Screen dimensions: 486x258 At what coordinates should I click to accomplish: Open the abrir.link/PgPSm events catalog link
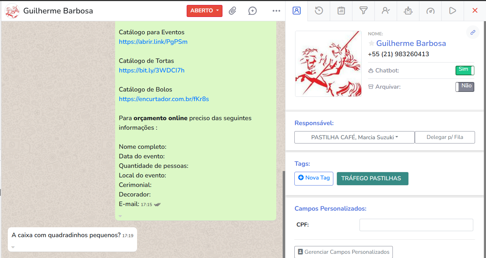pos(153,42)
